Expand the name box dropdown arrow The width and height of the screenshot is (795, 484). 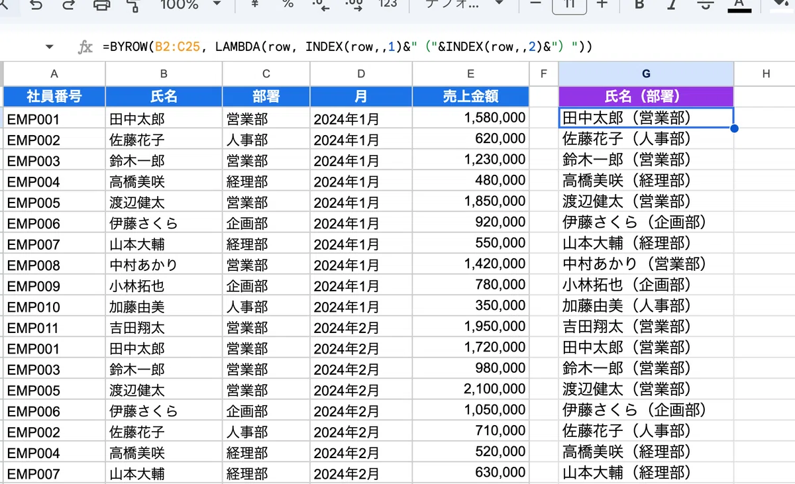point(49,47)
